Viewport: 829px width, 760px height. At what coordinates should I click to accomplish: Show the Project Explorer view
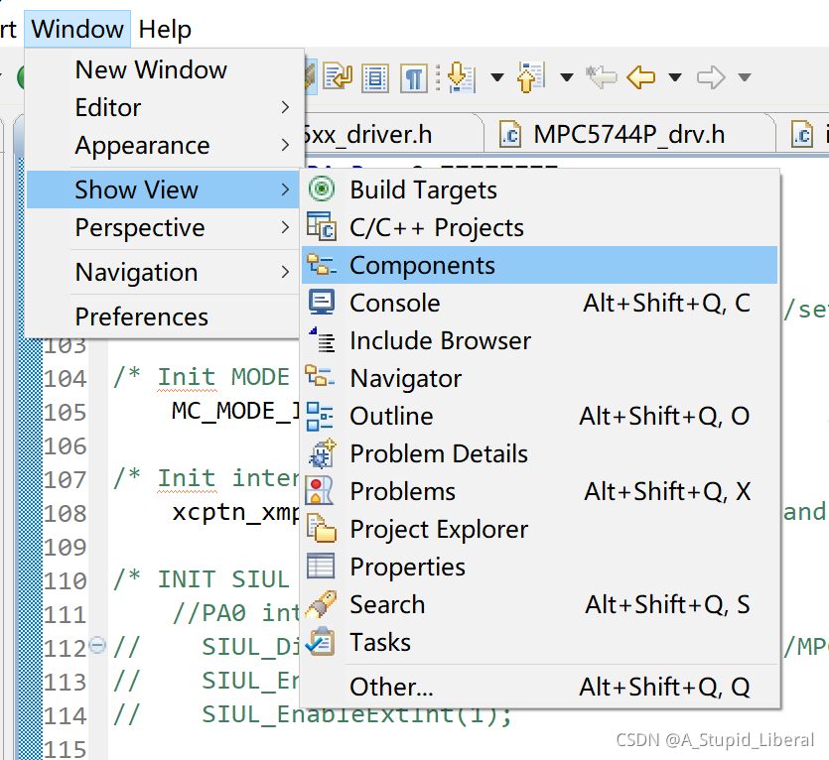click(539, 529)
